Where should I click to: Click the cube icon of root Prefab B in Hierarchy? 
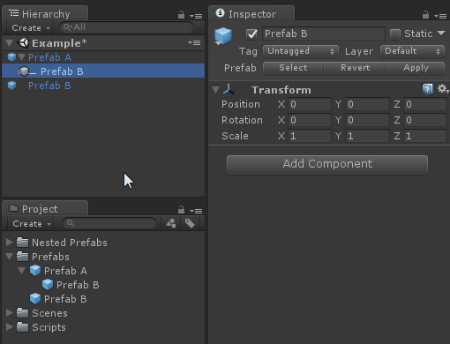[x=11, y=86]
